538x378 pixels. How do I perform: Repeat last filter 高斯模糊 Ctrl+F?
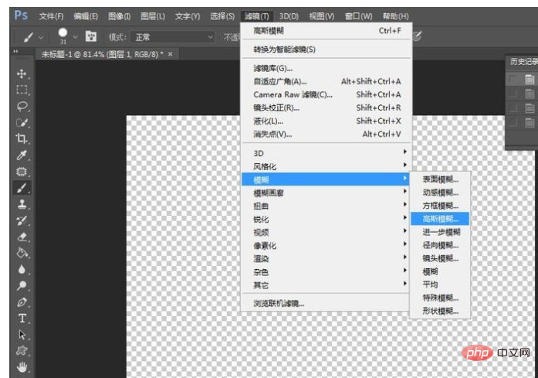pyautogui.click(x=326, y=31)
